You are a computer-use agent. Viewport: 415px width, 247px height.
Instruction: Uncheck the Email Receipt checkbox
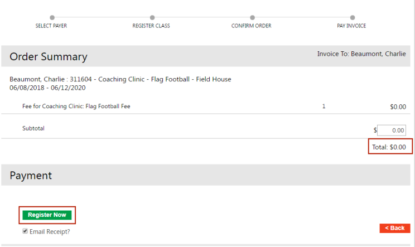click(x=25, y=231)
